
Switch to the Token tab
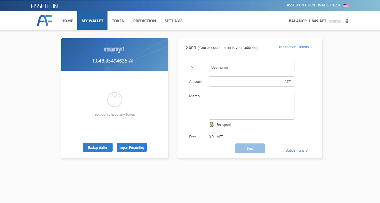pyautogui.click(x=118, y=21)
